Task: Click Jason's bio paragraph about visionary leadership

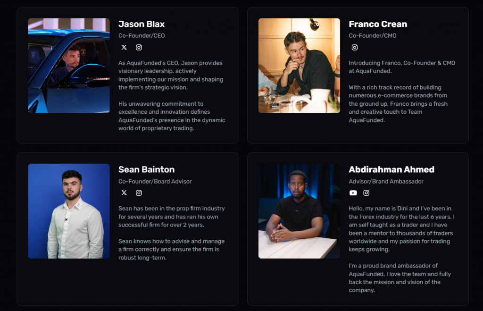Action: point(171,75)
